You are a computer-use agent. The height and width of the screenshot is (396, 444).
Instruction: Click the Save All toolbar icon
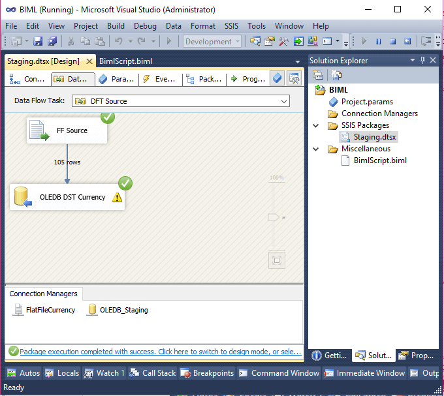(x=52, y=41)
